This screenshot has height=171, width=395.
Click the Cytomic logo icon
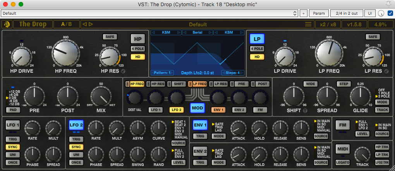click(x=7, y=24)
